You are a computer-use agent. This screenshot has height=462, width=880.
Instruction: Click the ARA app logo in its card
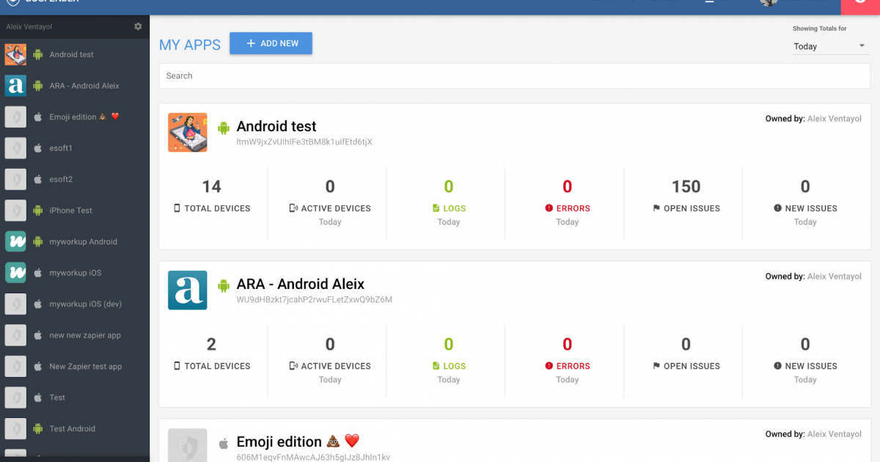(188, 290)
